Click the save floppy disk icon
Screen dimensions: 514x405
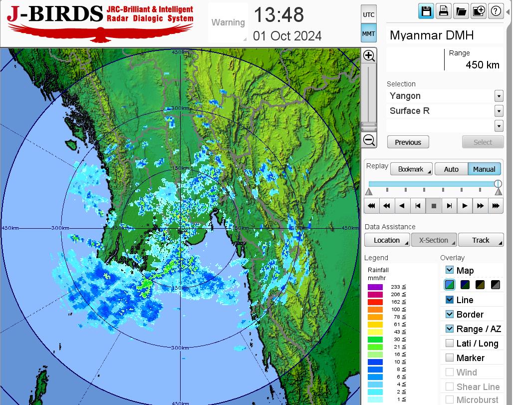(426, 11)
